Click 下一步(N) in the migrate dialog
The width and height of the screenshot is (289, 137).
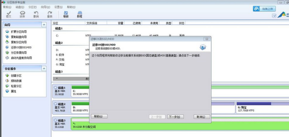[176, 117]
